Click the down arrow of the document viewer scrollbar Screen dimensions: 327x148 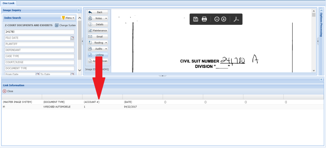314,71
